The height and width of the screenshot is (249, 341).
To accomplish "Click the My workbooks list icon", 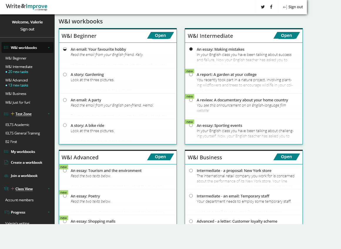I will tap(6, 152).
